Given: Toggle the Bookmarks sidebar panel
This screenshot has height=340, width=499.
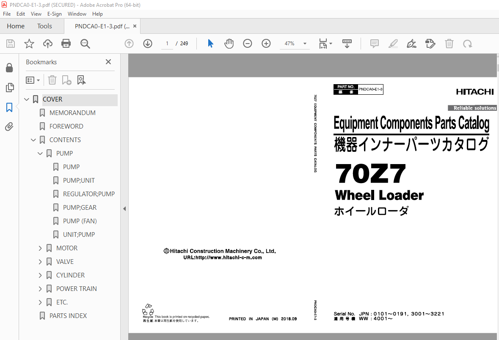Looking at the screenshot, I should (x=9, y=107).
